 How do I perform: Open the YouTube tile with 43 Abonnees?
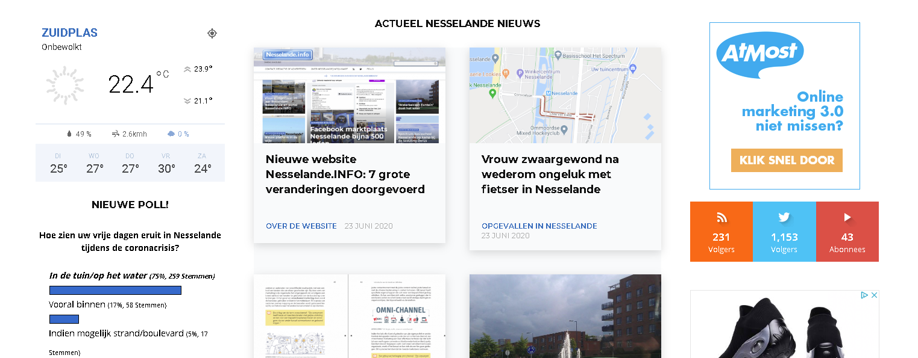(x=847, y=232)
